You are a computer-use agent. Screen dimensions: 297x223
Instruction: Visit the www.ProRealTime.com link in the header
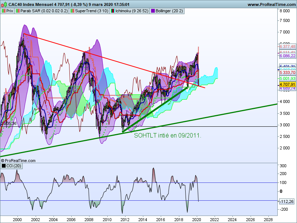[272, 4]
